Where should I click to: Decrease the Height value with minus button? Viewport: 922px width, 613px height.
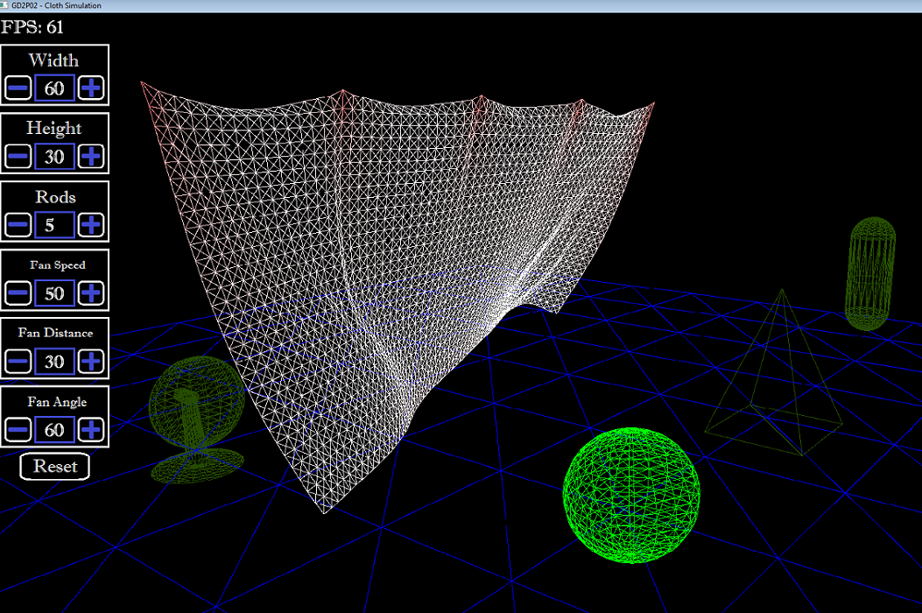click(18, 157)
